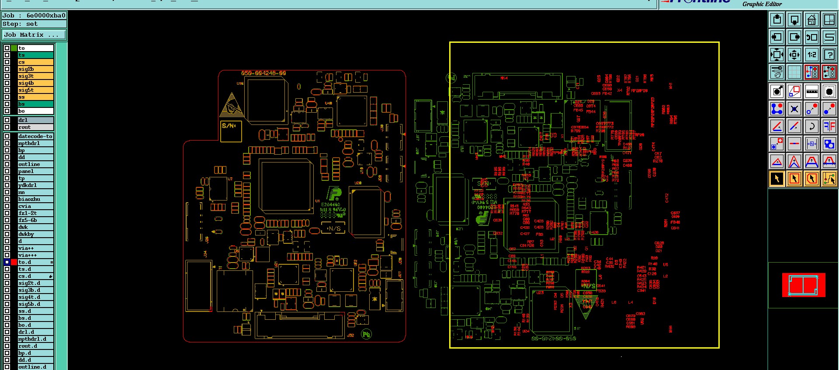Screen dimensions: 839x370
Task: Toggle the checkbox for layer rout
Action: 7,127
